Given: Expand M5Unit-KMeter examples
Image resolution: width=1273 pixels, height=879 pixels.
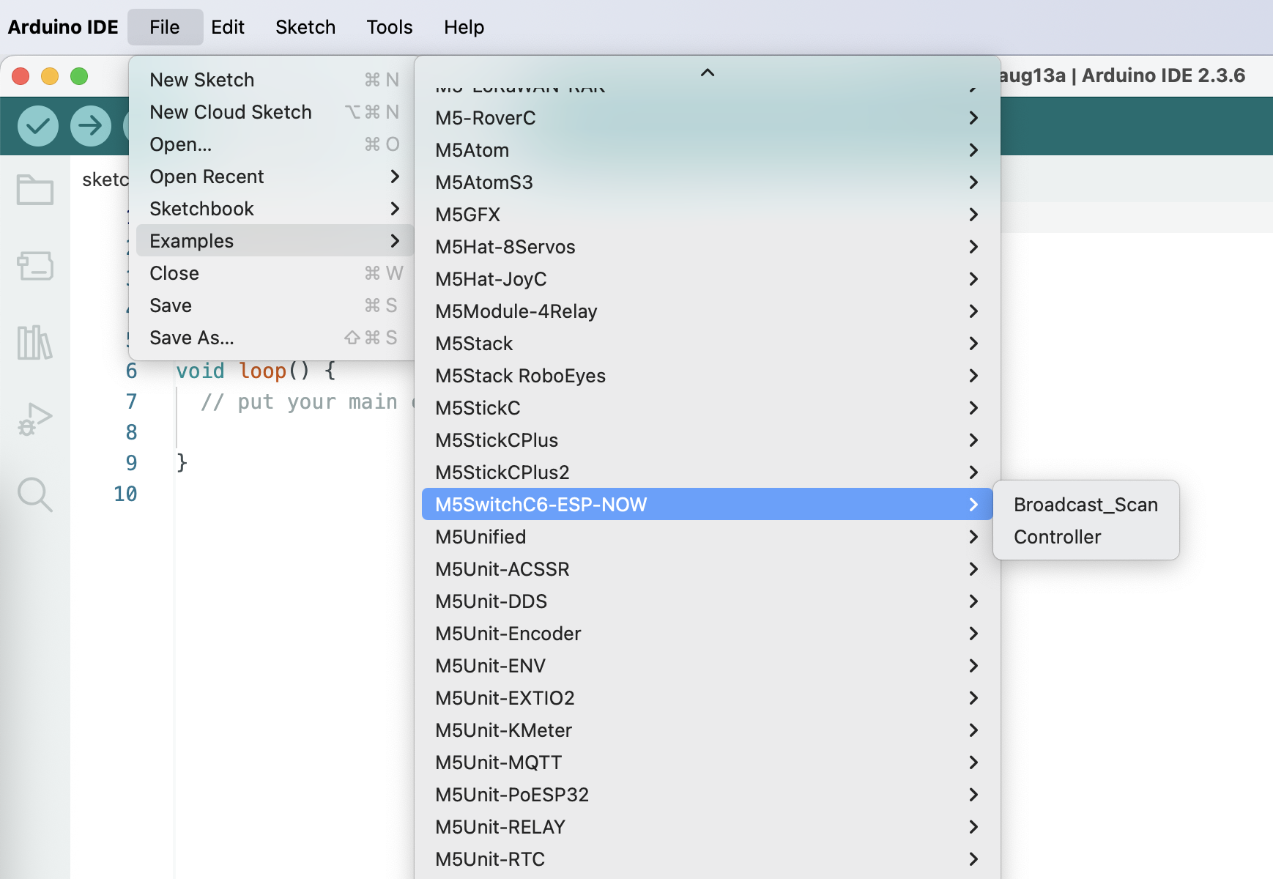Looking at the screenshot, I should (x=708, y=730).
